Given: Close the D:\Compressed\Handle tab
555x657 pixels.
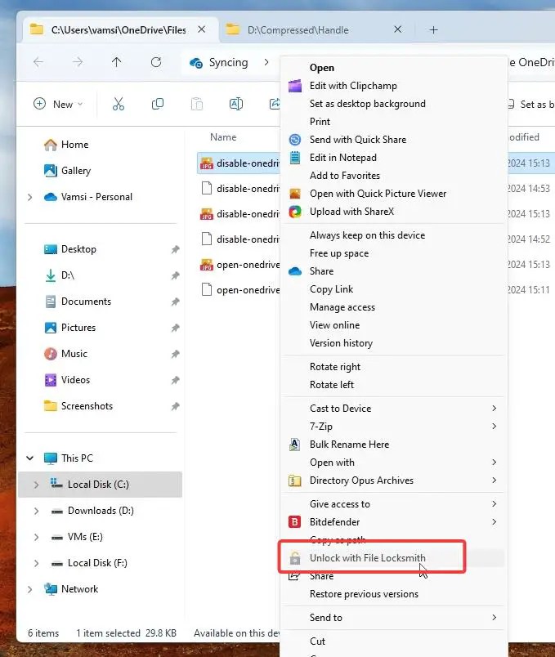Looking at the screenshot, I should pos(398,29).
